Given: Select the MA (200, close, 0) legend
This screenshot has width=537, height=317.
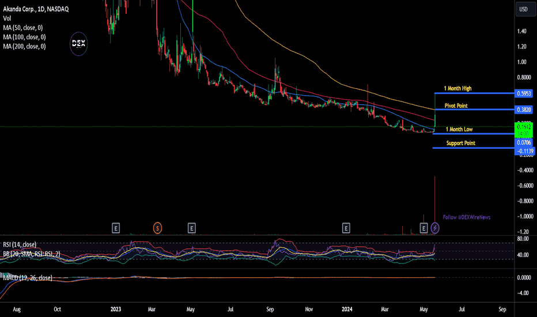Looking at the screenshot, I should click(24, 46).
